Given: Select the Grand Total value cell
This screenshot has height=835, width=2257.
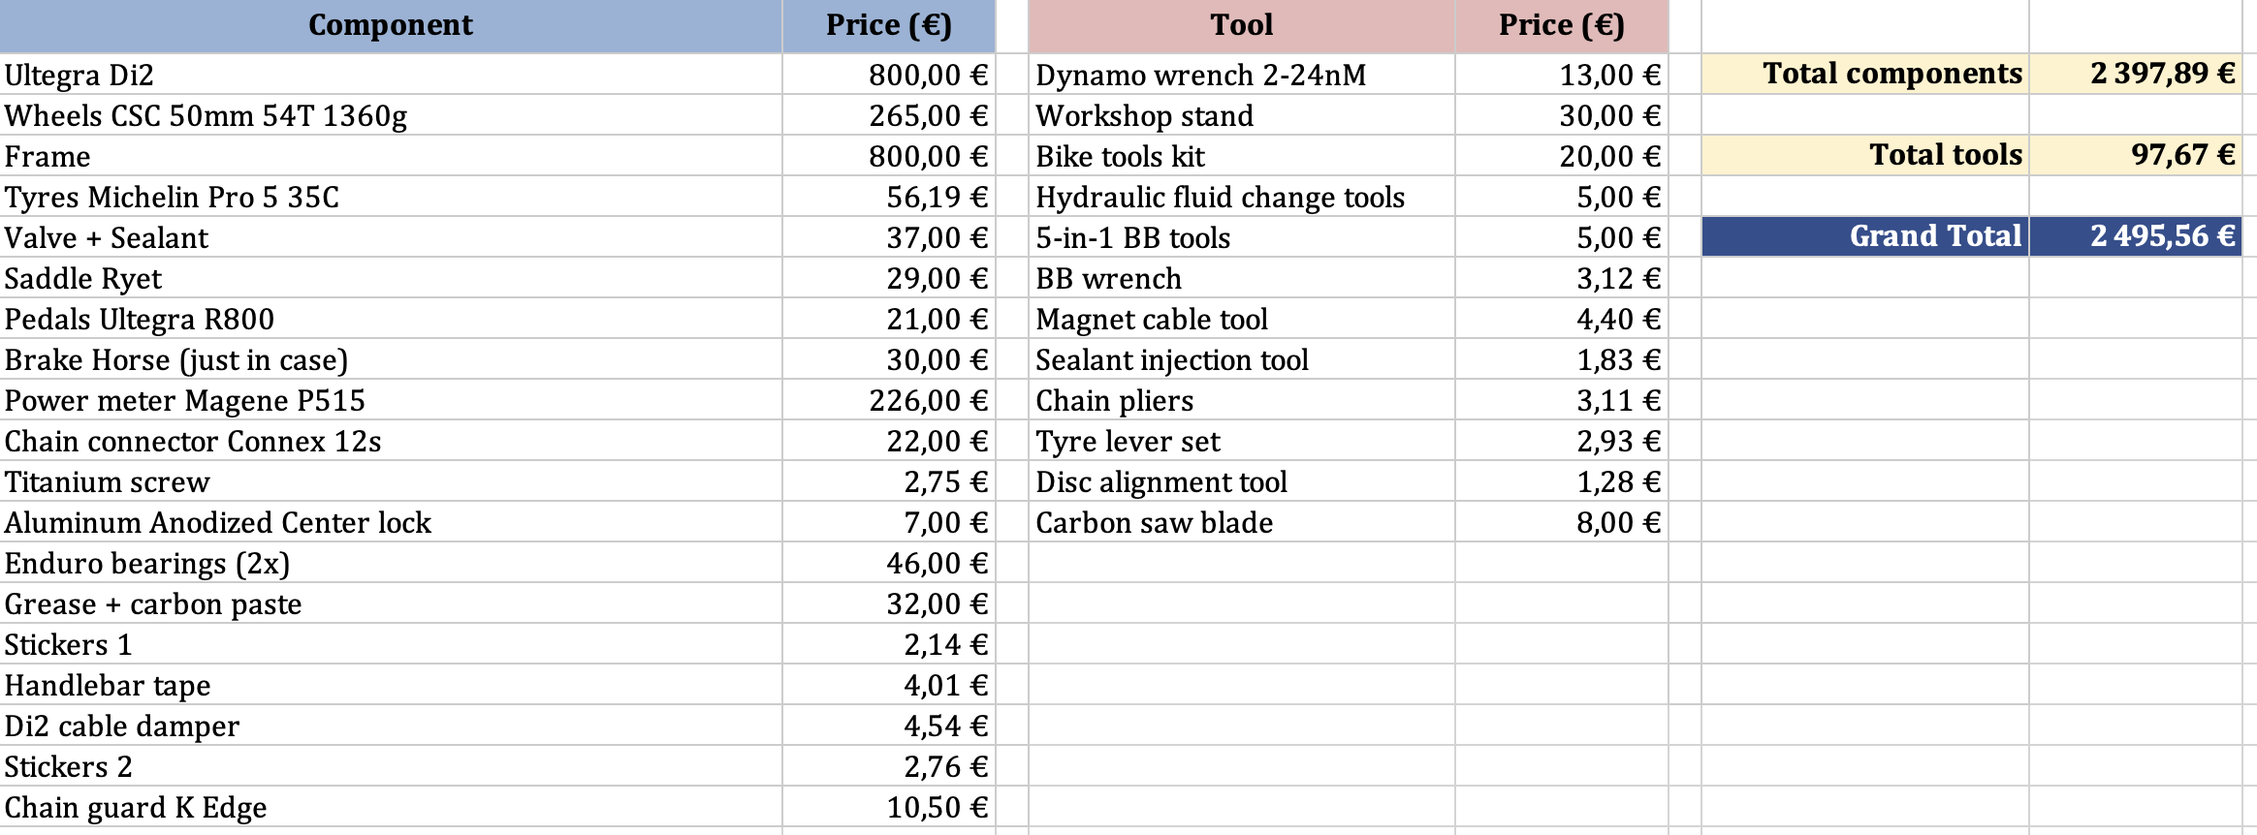Looking at the screenshot, I should [2136, 236].
